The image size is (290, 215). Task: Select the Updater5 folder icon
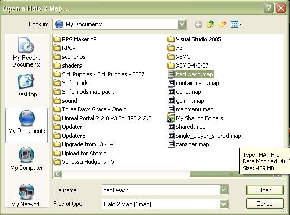(57, 136)
